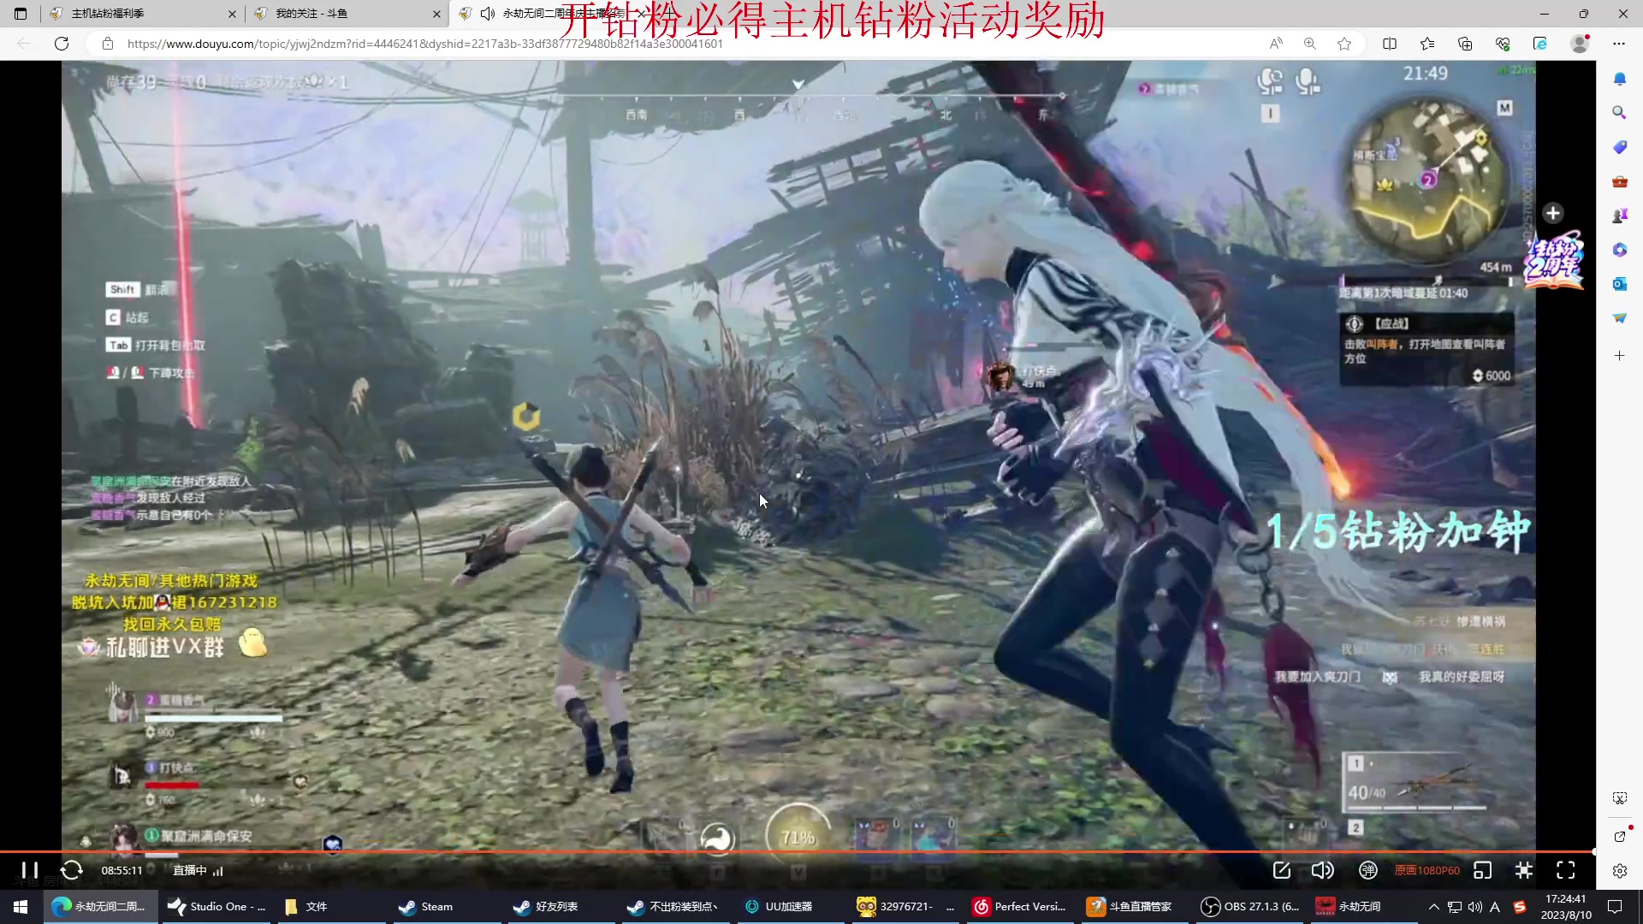The width and height of the screenshot is (1643, 924).
Task: Toggle picture-in-picture mini player mode
Action: coord(1483,870)
